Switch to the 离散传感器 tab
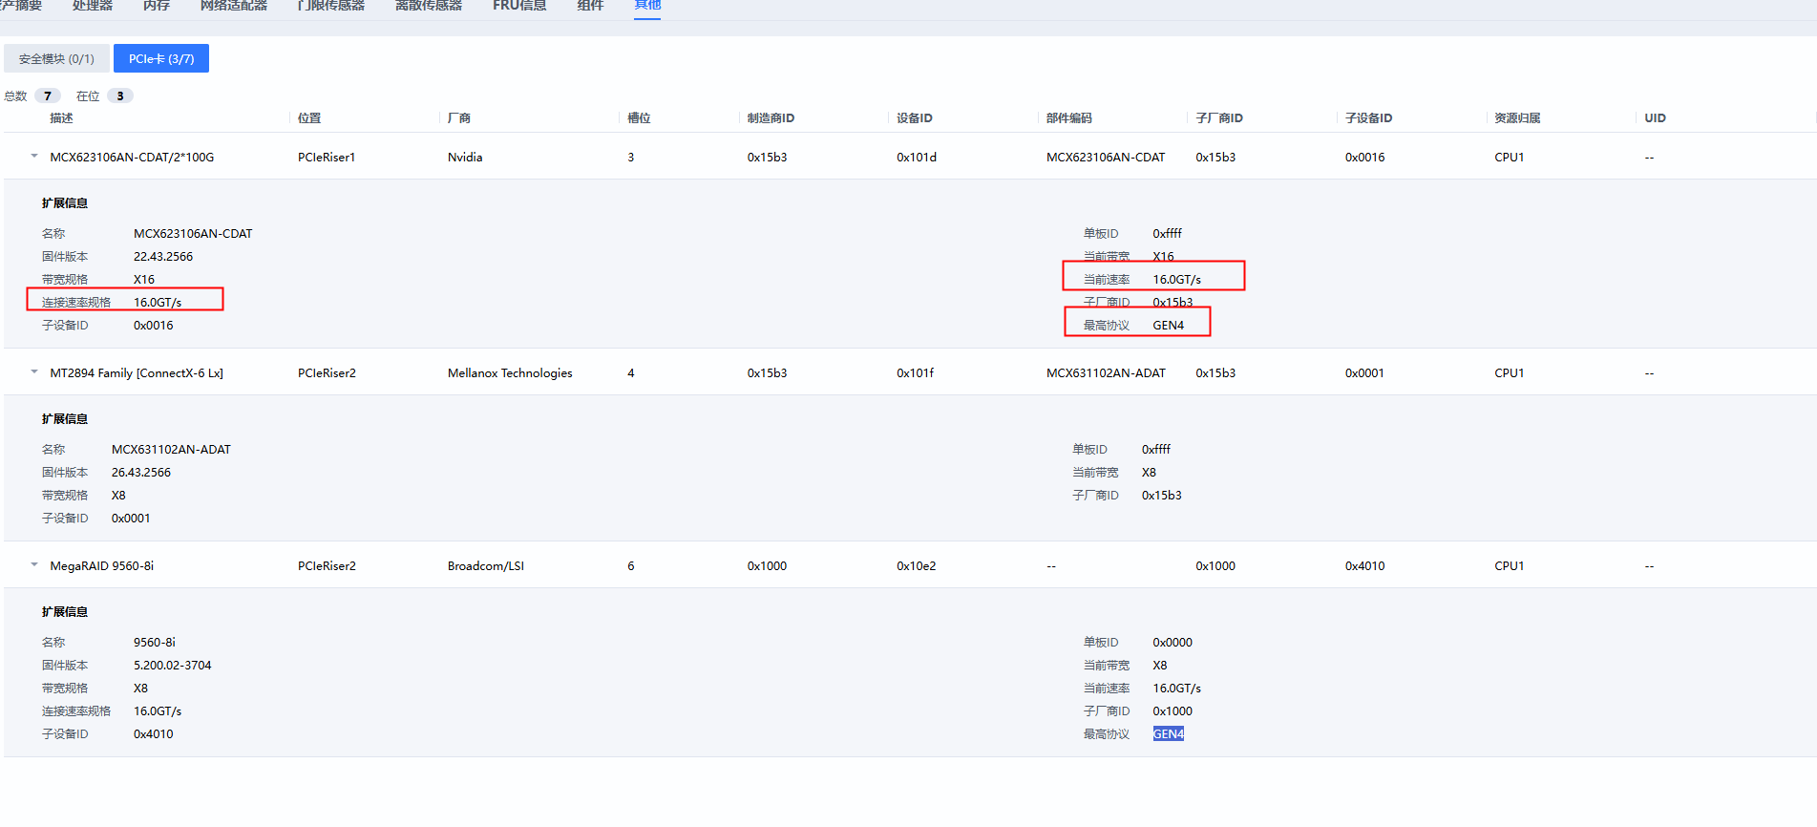 click(429, 6)
